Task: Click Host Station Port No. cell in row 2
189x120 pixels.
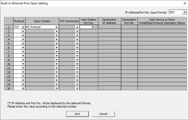Action: point(89,31)
